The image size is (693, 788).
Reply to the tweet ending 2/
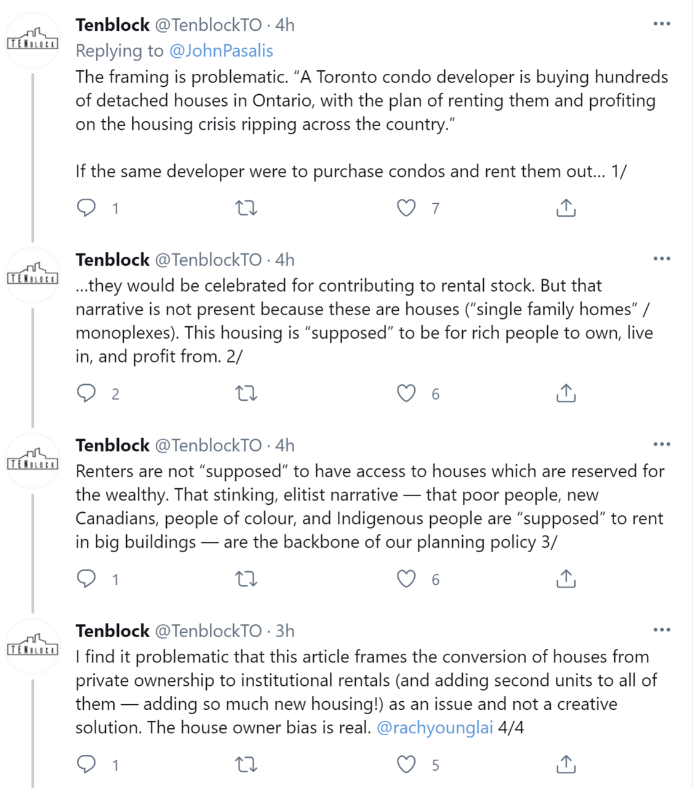(x=86, y=393)
